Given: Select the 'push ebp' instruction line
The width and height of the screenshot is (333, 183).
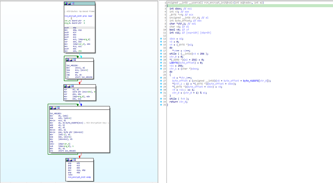Looking at the screenshot, I should pos(70,28).
